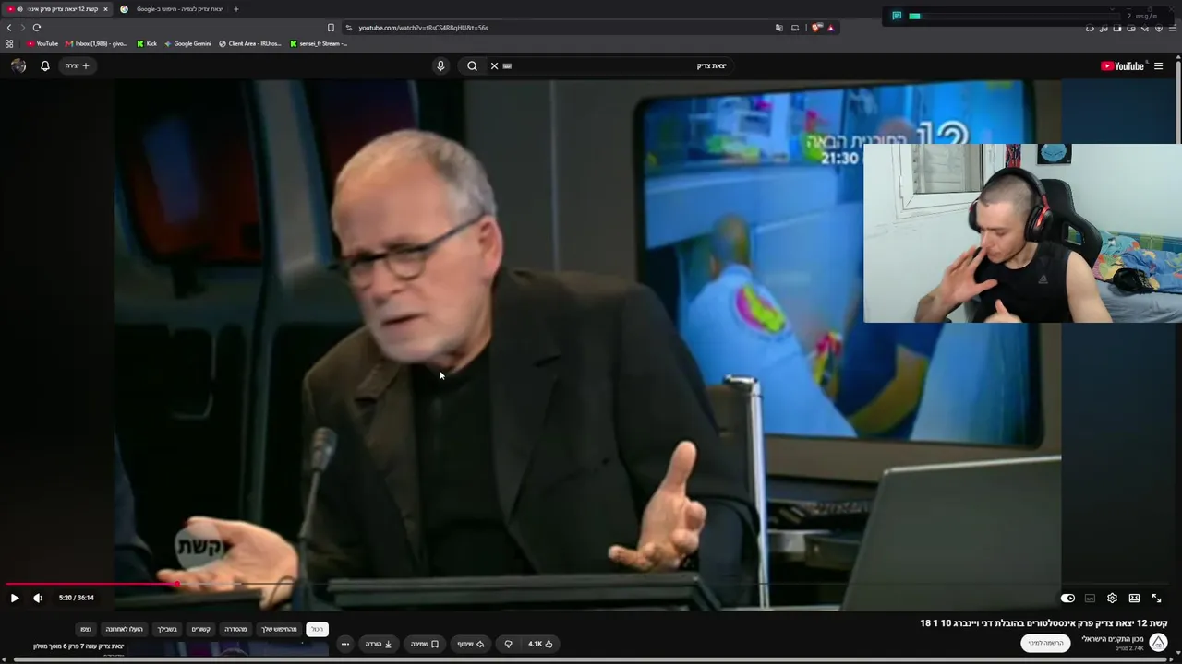Close the YouTube video tab
This screenshot has width=1182, height=664.
(x=105, y=9)
